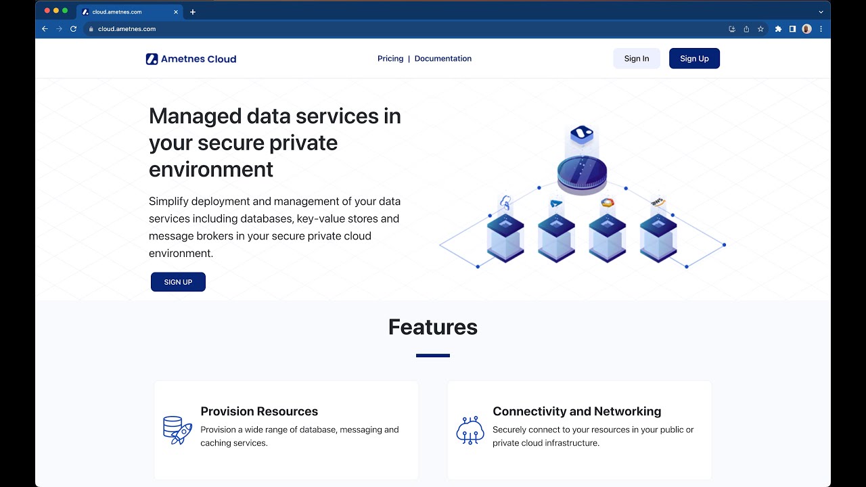
Task: Click the hero SIGN UP button
Action: tap(178, 282)
